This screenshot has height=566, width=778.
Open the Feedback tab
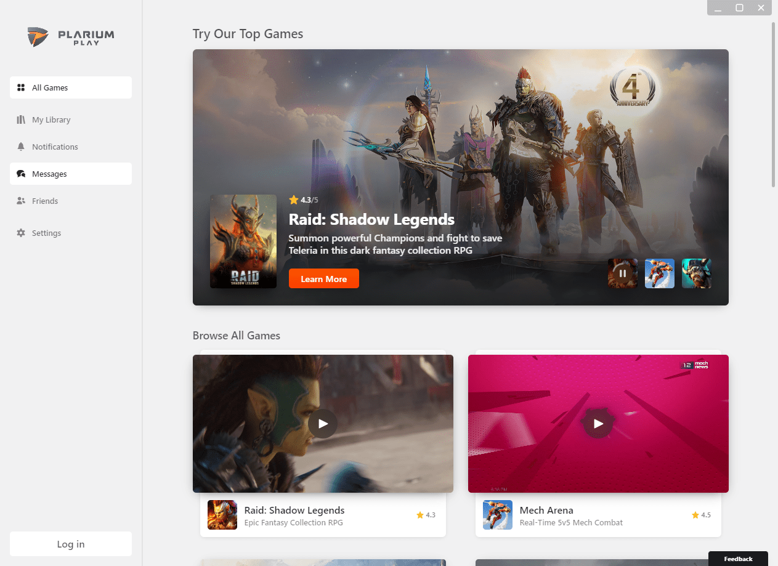(738, 559)
